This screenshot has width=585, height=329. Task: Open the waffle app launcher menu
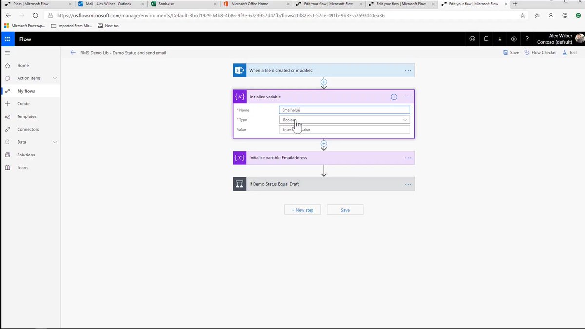pos(7,39)
